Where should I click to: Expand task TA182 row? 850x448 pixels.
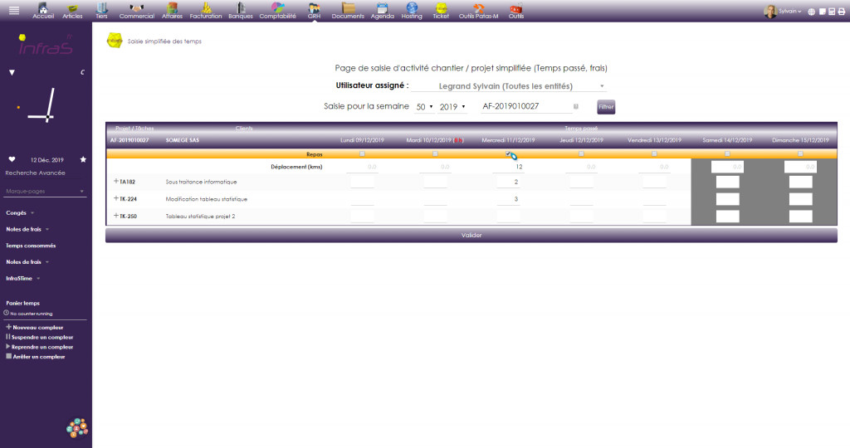(x=116, y=182)
